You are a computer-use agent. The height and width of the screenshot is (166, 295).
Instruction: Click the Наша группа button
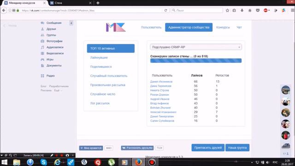point(237,148)
